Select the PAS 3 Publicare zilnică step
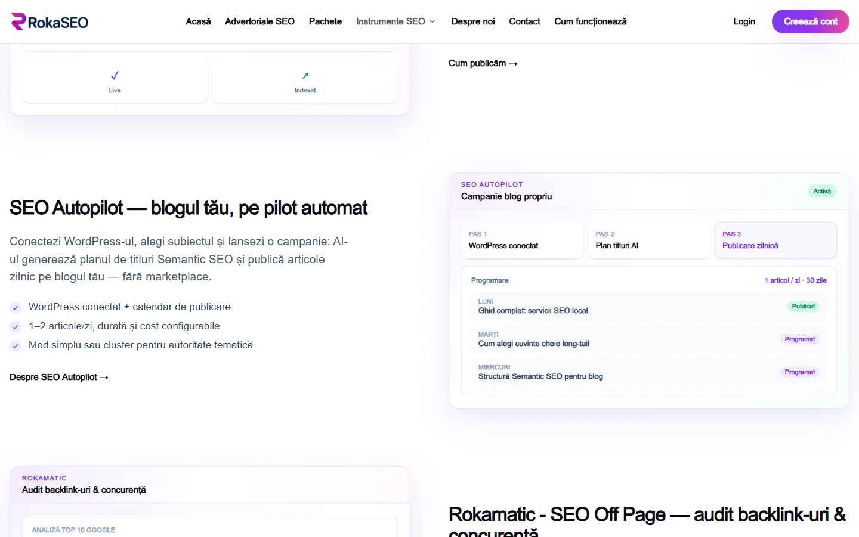The height and width of the screenshot is (537, 859). tap(775, 240)
